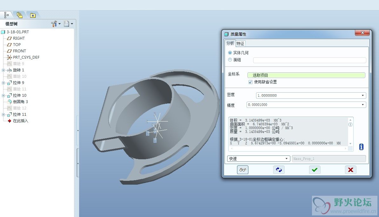
Task: Select the 拉伸 11 extrude feature
Action: (x=20, y=115)
